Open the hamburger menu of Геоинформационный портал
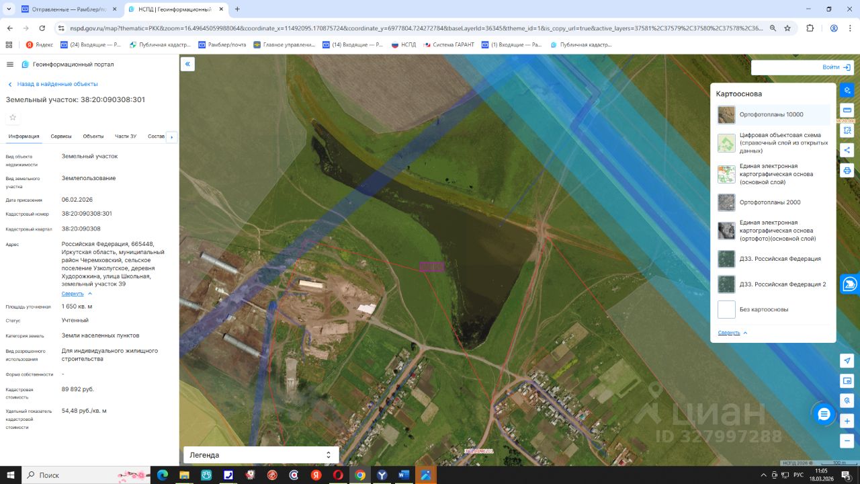The height and width of the screenshot is (484, 860). [10, 65]
